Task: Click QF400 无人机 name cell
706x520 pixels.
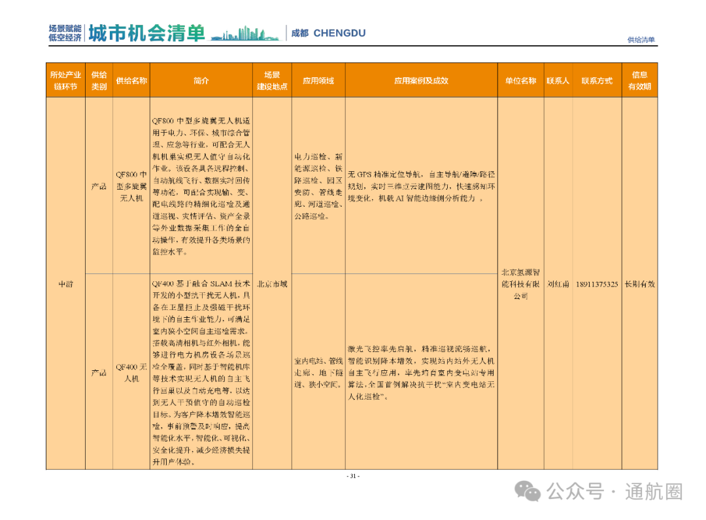Action: pyautogui.click(x=131, y=373)
